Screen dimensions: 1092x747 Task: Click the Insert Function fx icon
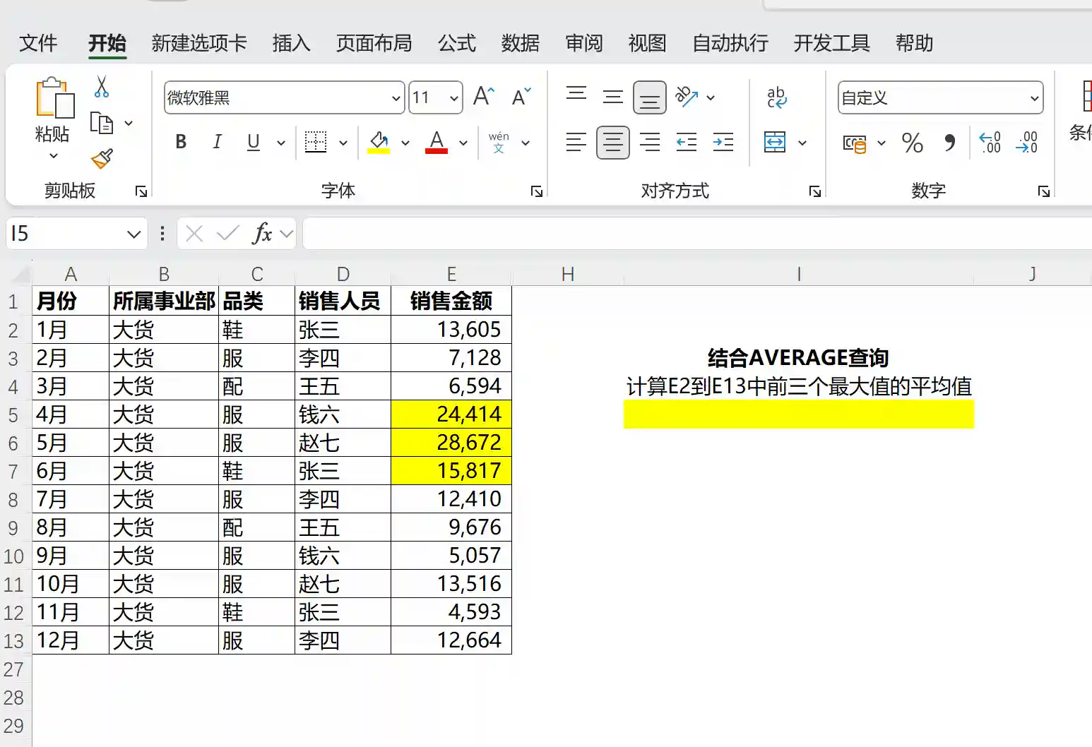point(262,234)
